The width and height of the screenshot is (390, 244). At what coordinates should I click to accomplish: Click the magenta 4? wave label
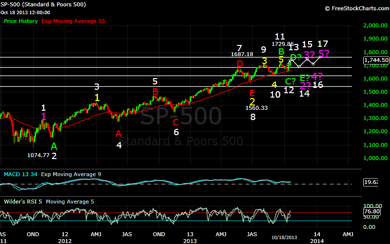pos(317,76)
